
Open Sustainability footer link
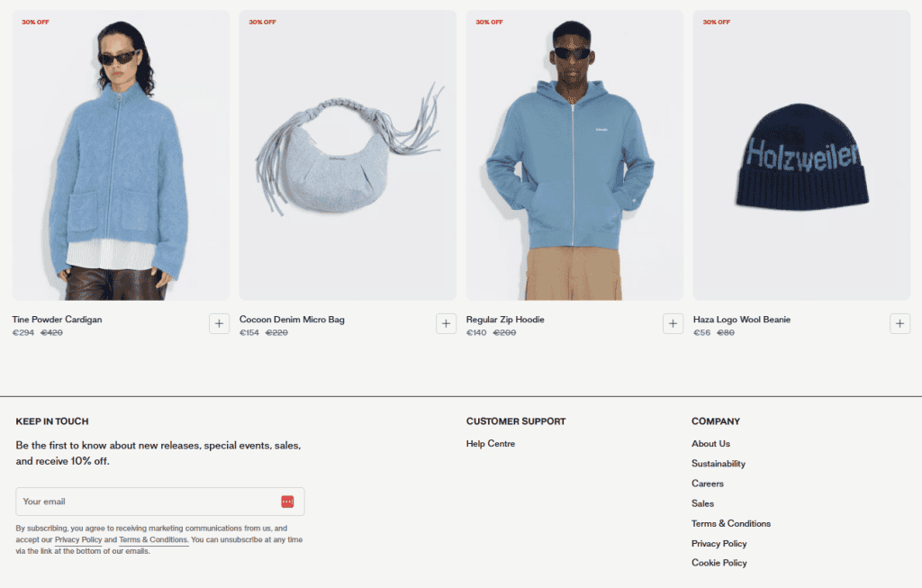click(x=718, y=464)
